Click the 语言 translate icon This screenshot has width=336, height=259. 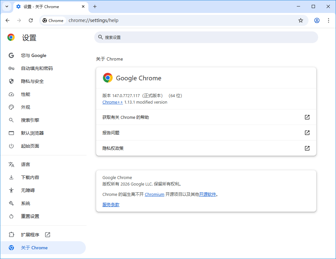[x=11, y=164]
